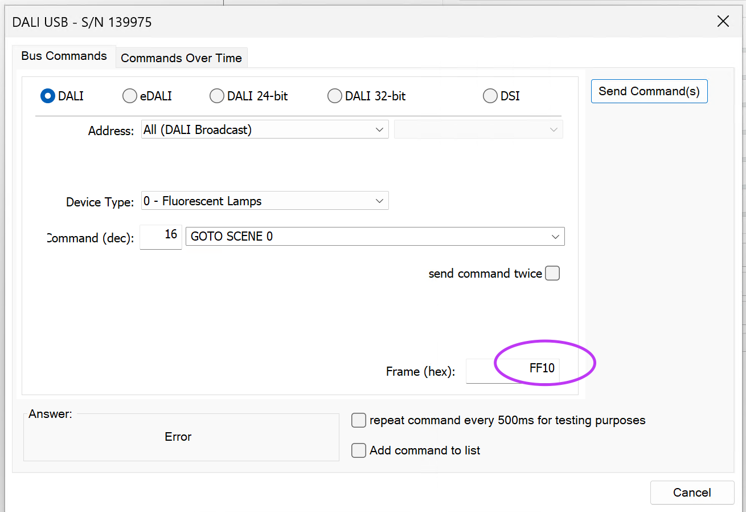Open the Address dropdown
746x512 pixels.
(265, 130)
